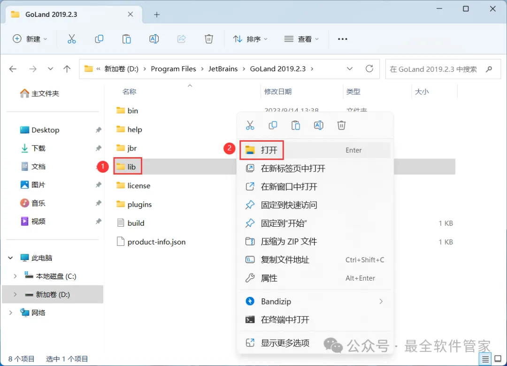
Task: Expand address bar history dropdown
Action: click(x=350, y=69)
